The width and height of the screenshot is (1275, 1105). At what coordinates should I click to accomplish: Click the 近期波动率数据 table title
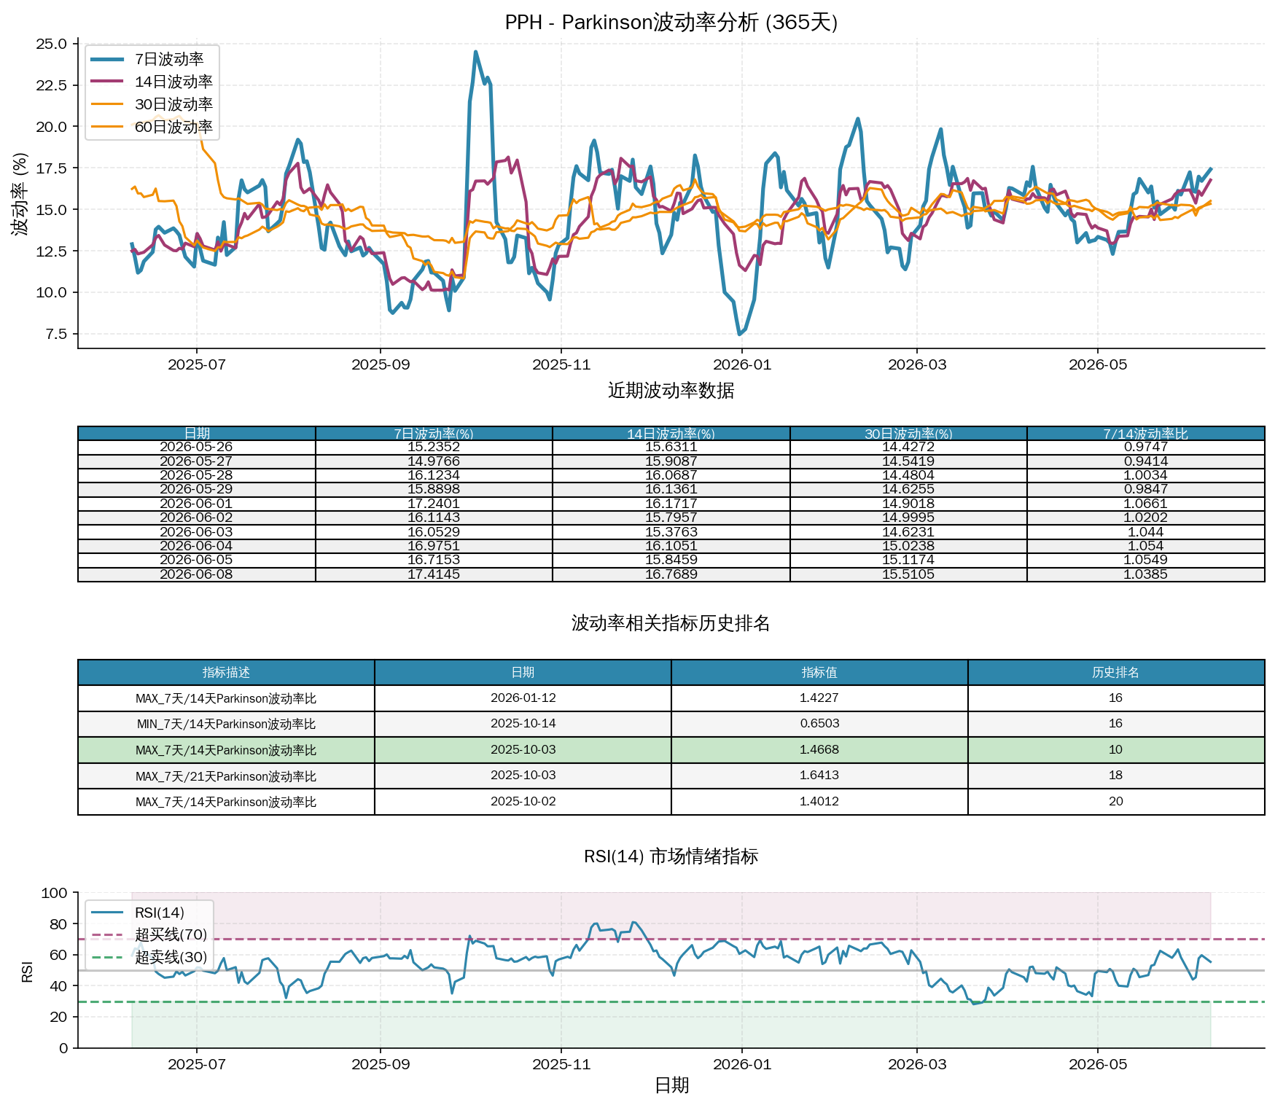tap(671, 391)
